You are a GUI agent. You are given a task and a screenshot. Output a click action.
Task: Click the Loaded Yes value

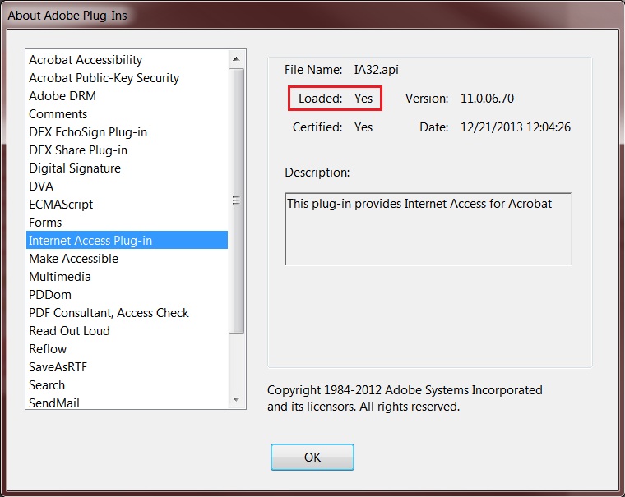(363, 99)
